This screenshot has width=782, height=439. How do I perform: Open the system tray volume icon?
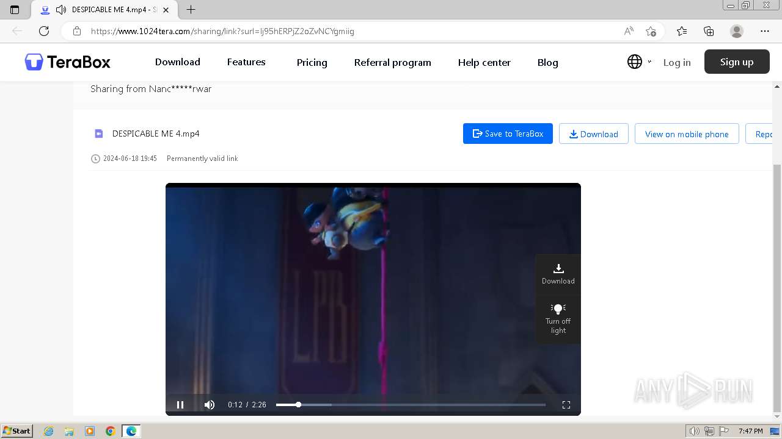pyautogui.click(x=695, y=431)
